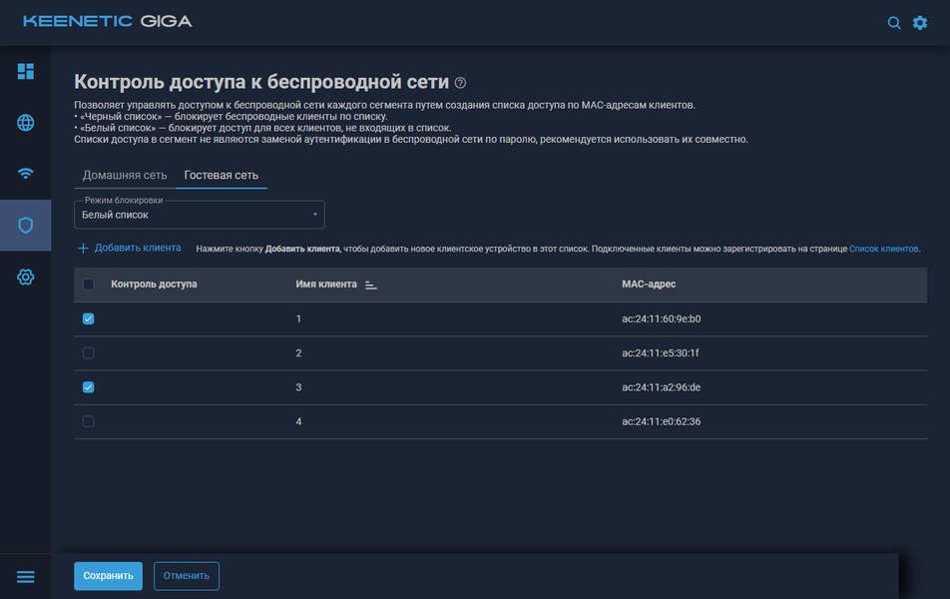Click client name 2 in table
This screenshot has width=950, height=599.
298,352
